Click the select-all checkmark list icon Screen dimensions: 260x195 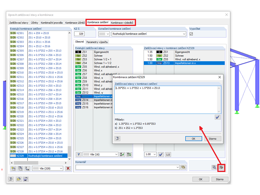coord(122,155)
